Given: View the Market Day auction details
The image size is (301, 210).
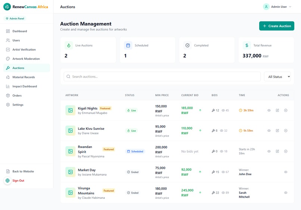Looking at the screenshot, I should pyautogui.click(x=286, y=172).
